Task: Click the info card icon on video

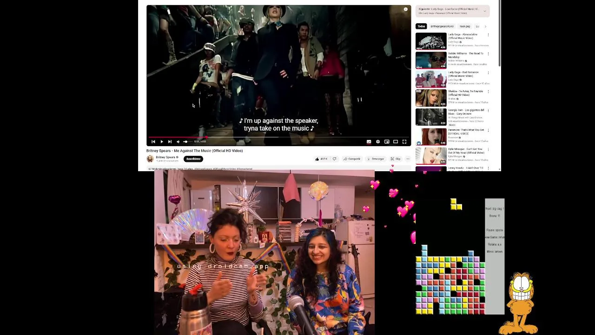Action: pos(405,9)
